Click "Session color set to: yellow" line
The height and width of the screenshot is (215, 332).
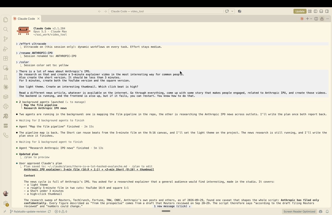pos(46,65)
